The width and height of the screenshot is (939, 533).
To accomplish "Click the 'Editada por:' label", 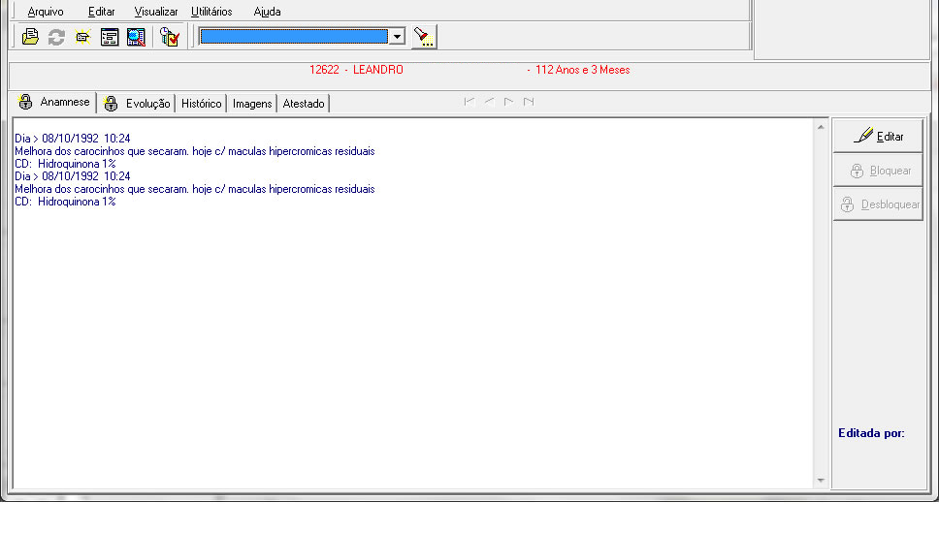I will (x=871, y=433).
